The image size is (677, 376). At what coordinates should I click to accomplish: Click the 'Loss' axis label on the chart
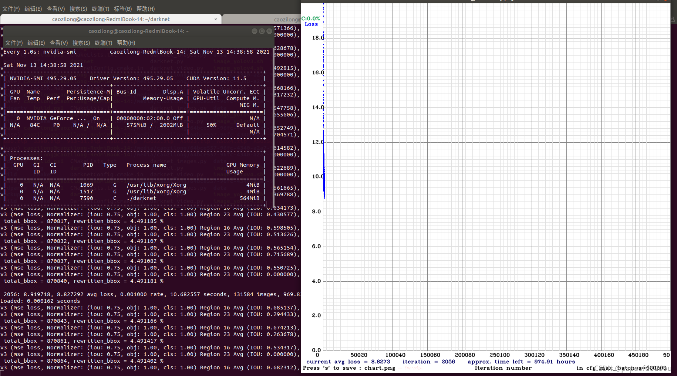311,24
